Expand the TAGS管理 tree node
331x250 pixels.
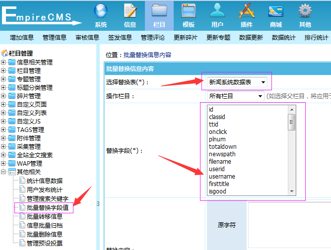click(3, 130)
